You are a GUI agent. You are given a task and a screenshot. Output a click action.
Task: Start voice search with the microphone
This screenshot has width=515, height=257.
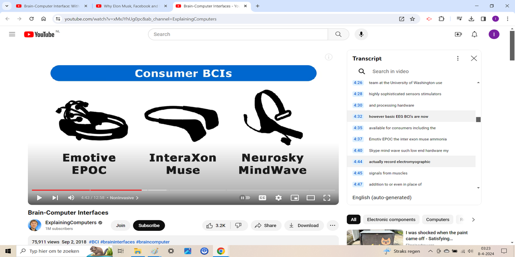tap(361, 34)
